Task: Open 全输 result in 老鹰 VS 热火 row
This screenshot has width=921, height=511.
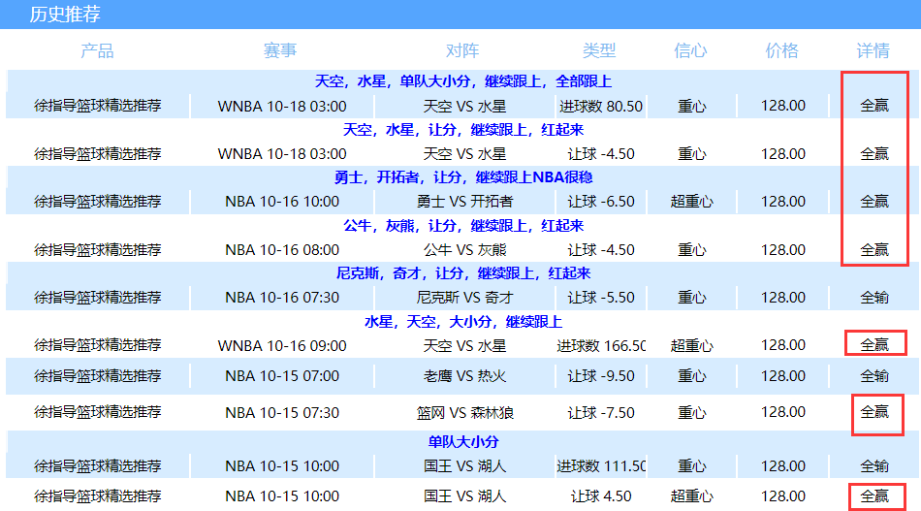Action: (x=874, y=376)
